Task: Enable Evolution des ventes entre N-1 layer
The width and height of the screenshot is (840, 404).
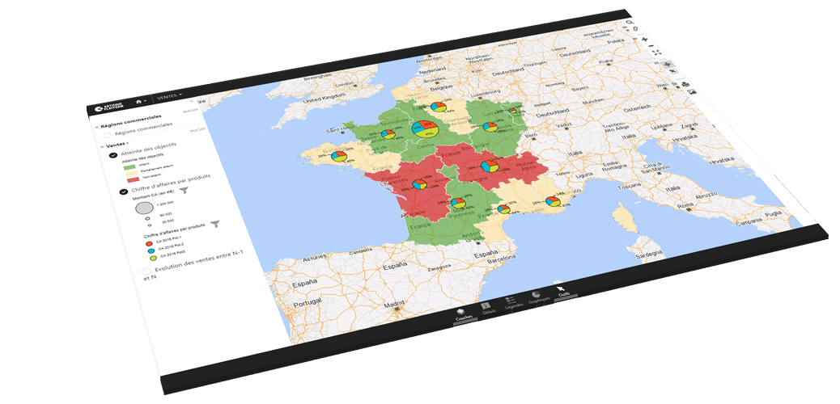Action: (x=146, y=271)
